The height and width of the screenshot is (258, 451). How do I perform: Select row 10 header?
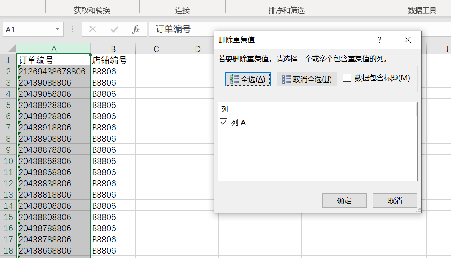8,161
